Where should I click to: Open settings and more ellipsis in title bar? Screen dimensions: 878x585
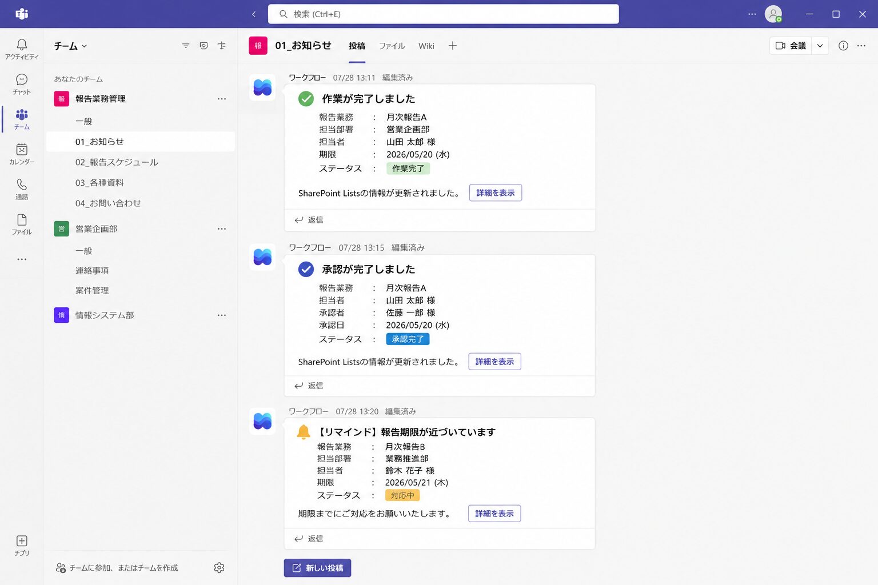752,14
